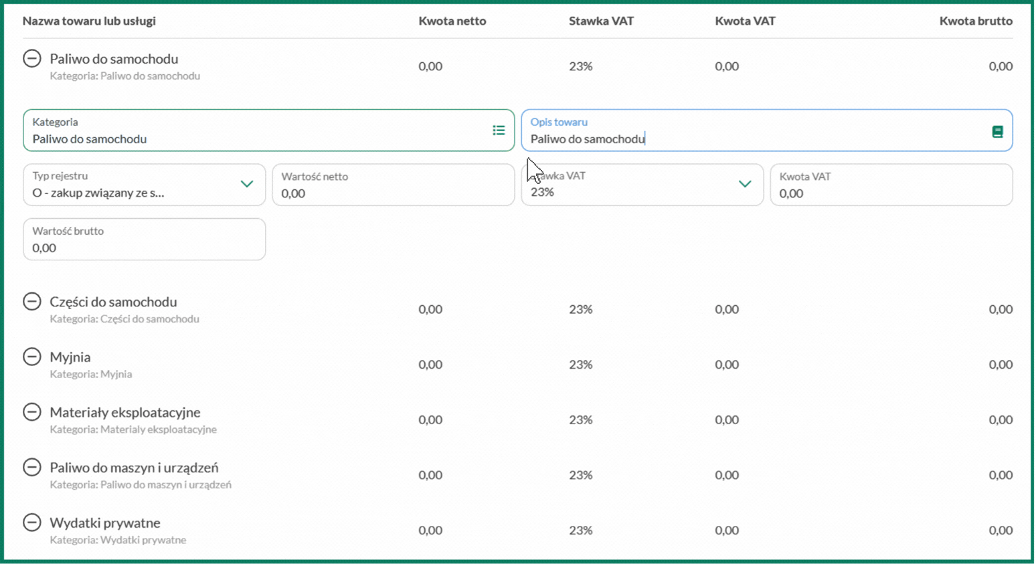Click minus icon for Paliwo do maszyn i urządzeń
The width and height of the screenshot is (1036, 564).
[x=31, y=467]
